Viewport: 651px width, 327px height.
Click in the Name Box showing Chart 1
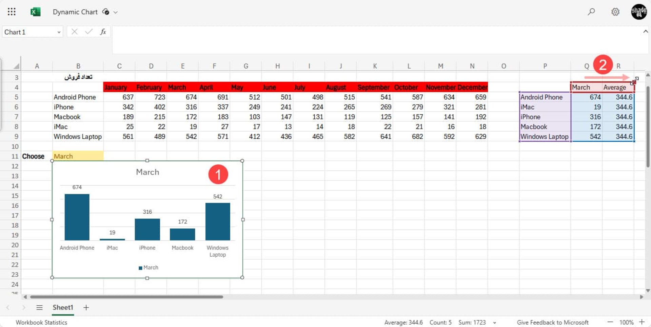tap(29, 32)
